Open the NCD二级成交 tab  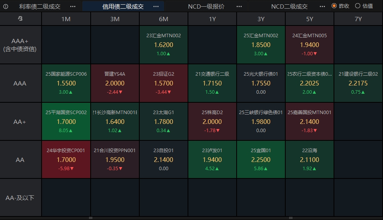(289, 6)
